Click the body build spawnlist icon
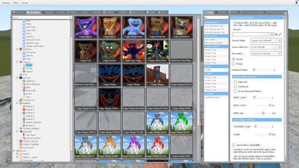The image size is (299, 168). (24, 91)
